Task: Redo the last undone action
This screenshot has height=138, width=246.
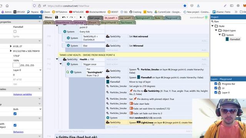Action: point(71,17)
